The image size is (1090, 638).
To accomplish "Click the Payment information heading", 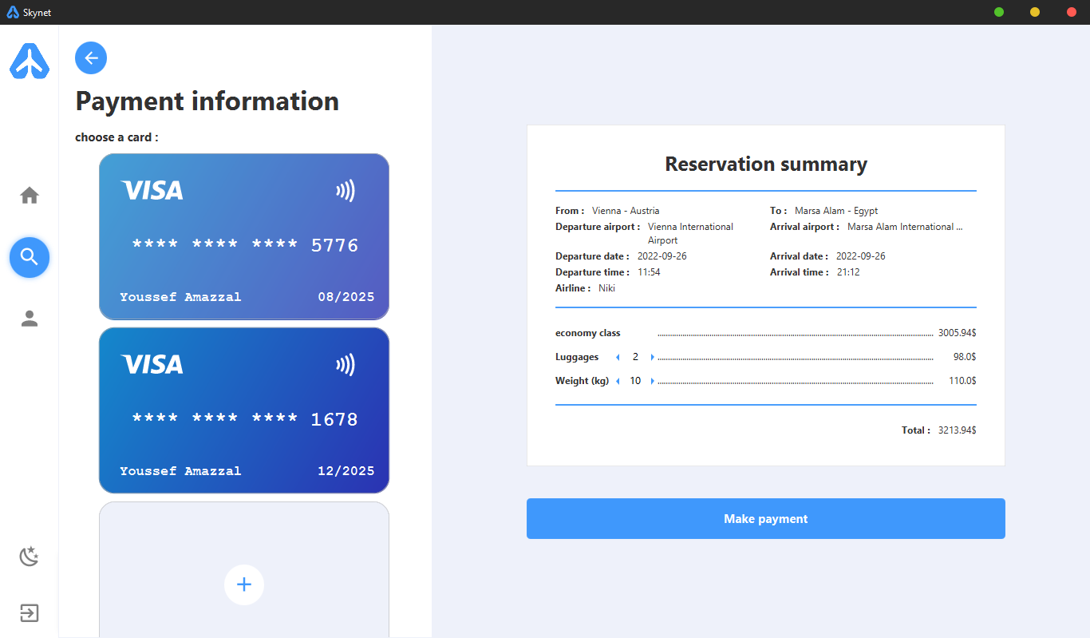I will point(207,101).
